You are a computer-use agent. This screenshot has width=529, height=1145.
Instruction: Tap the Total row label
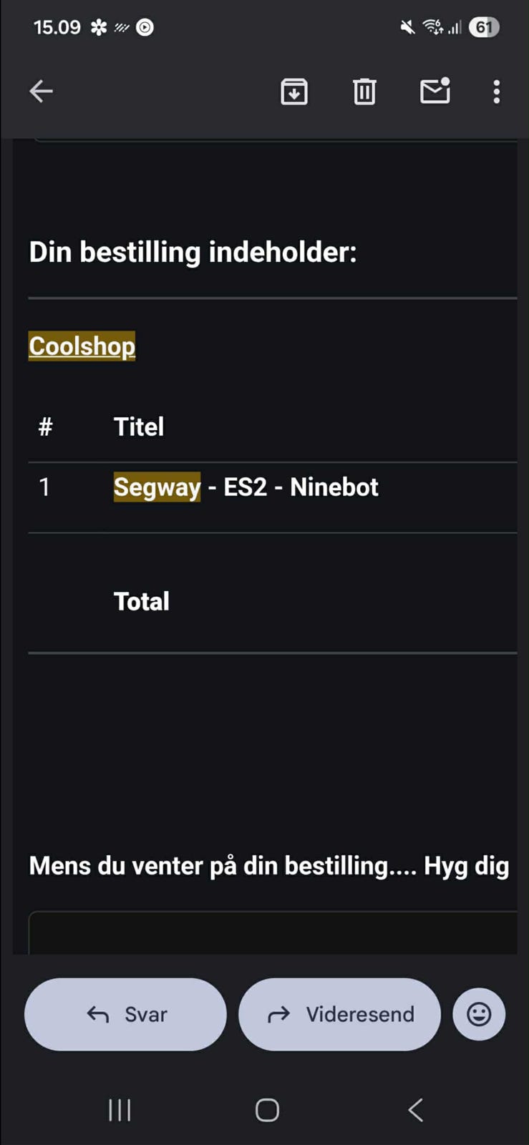pyautogui.click(x=142, y=601)
